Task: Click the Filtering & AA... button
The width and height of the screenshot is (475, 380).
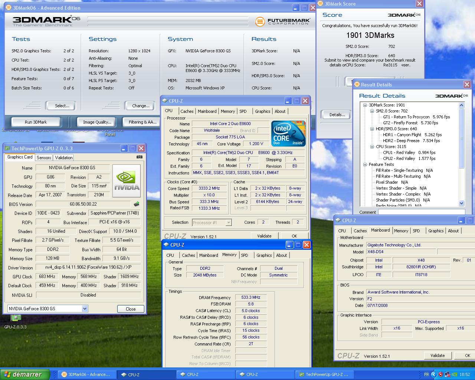Action: click(141, 122)
